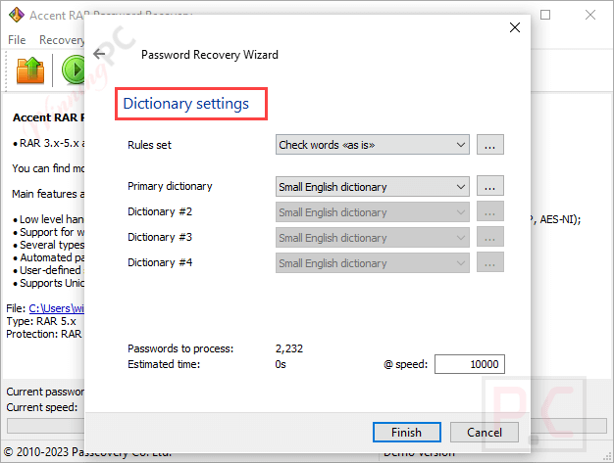Screen dimensions: 614x463
Task: Click the Password Recovery Wizard title
Action: pyautogui.click(x=210, y=55)
